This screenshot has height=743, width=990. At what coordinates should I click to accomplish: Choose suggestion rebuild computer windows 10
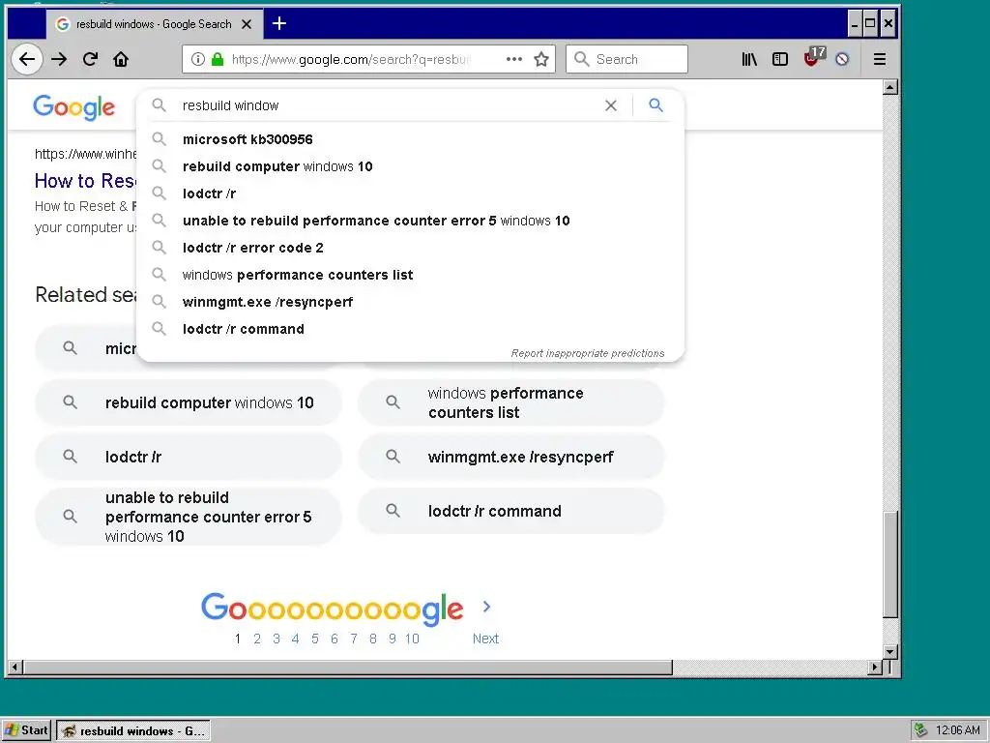pyautogui.click(x=410, y=166)
